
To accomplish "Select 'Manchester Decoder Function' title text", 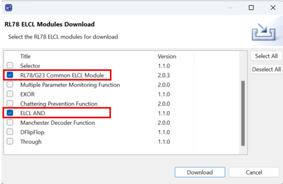I will click(x=58, y=123).
